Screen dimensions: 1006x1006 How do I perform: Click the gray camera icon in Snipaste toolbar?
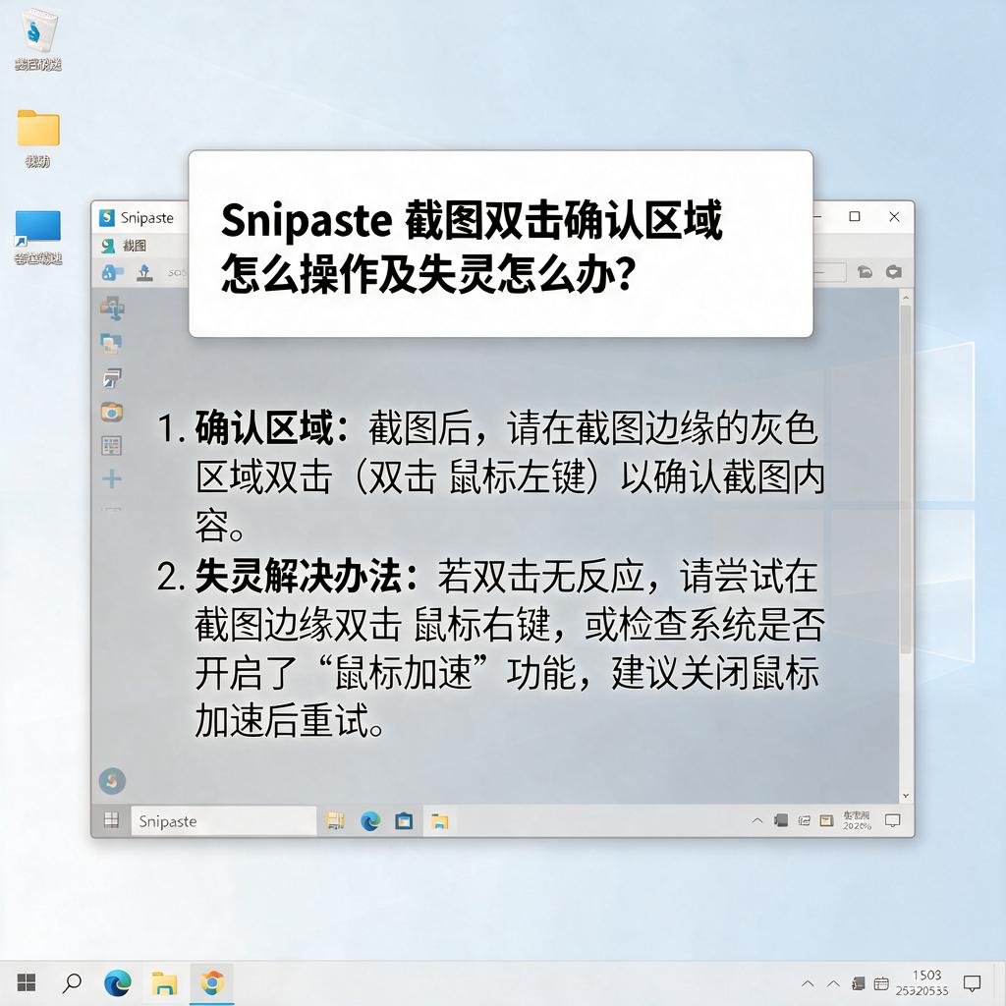(x=894, y=272)
